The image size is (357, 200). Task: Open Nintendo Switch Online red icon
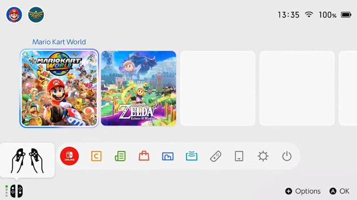(x=69, y=156)
